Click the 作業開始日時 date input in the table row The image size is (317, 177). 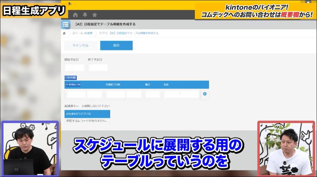click(x=76, y=94)
